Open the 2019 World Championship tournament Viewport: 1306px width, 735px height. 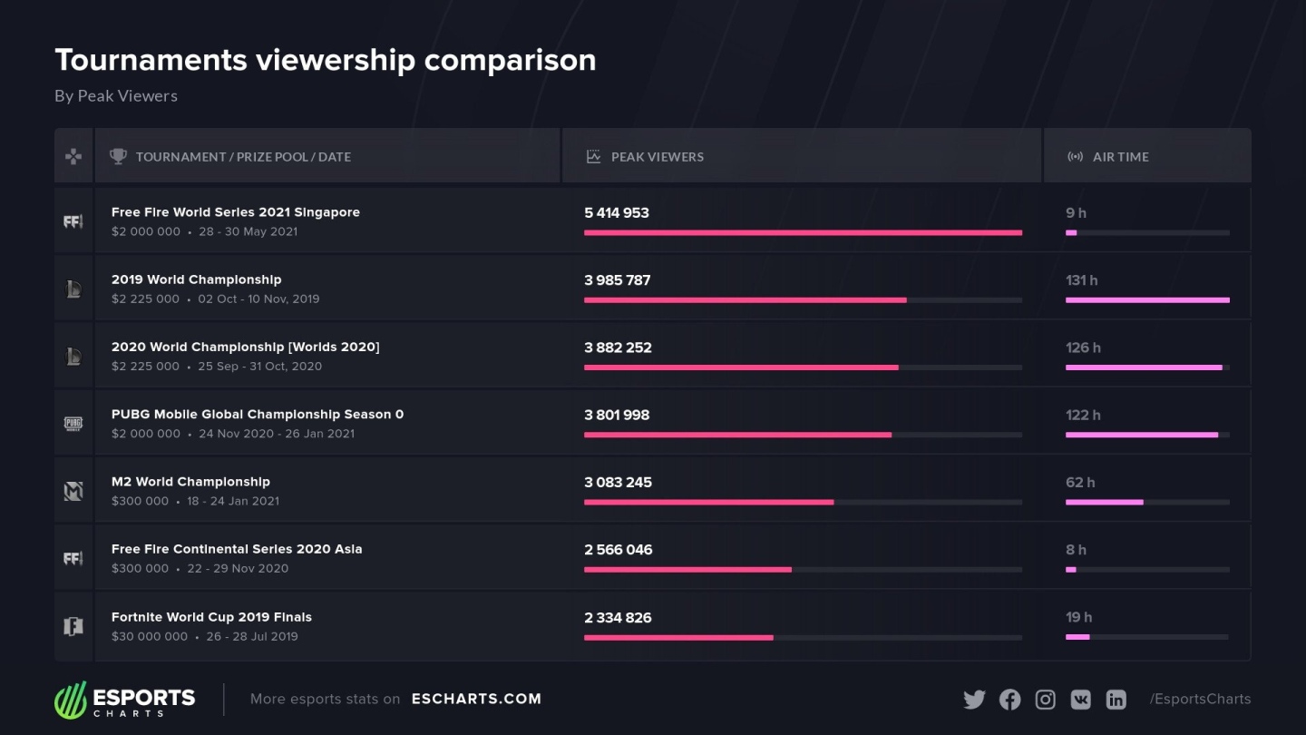196,279
